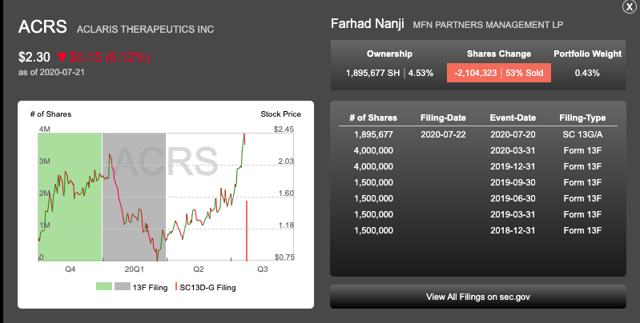
Task: Click the 1,895,677 SH ownership value
Action: (x=372, y=74)
